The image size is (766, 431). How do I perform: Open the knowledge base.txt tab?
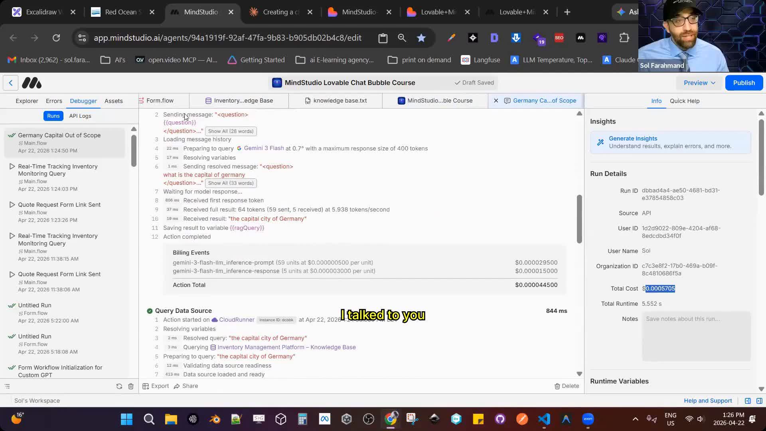click(x=336, y=101)
